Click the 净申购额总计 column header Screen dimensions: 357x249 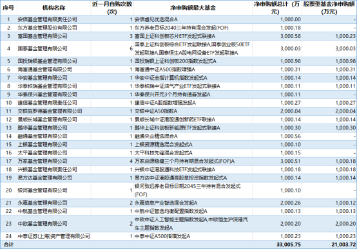coord(277,8)
